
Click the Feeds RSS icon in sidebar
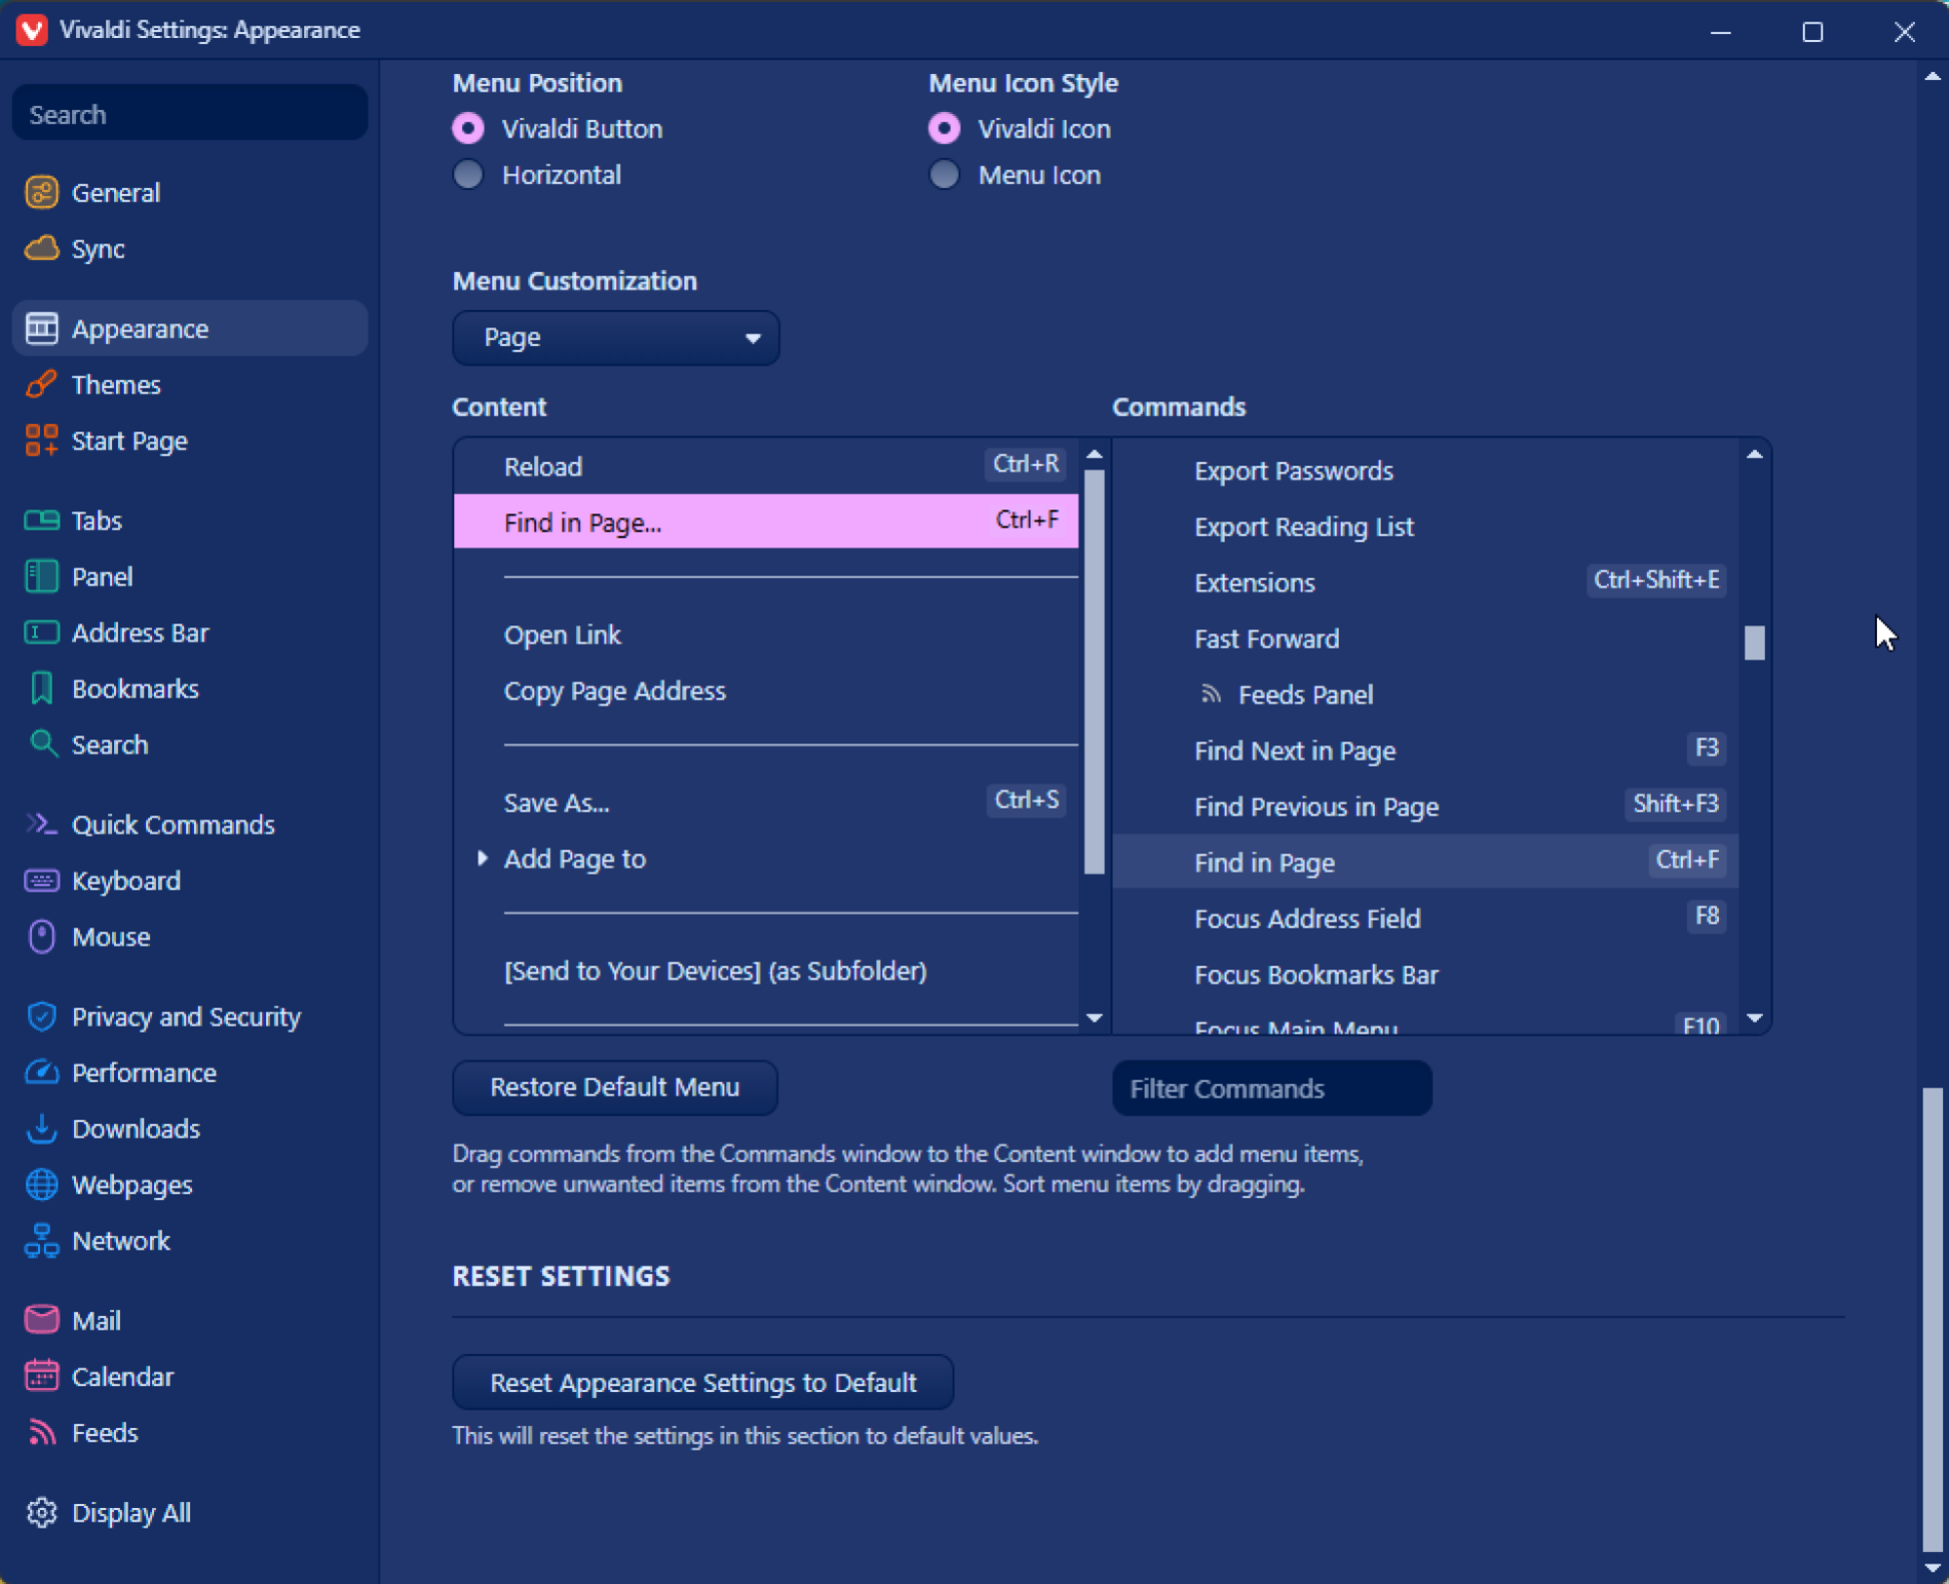[41, 1432]
